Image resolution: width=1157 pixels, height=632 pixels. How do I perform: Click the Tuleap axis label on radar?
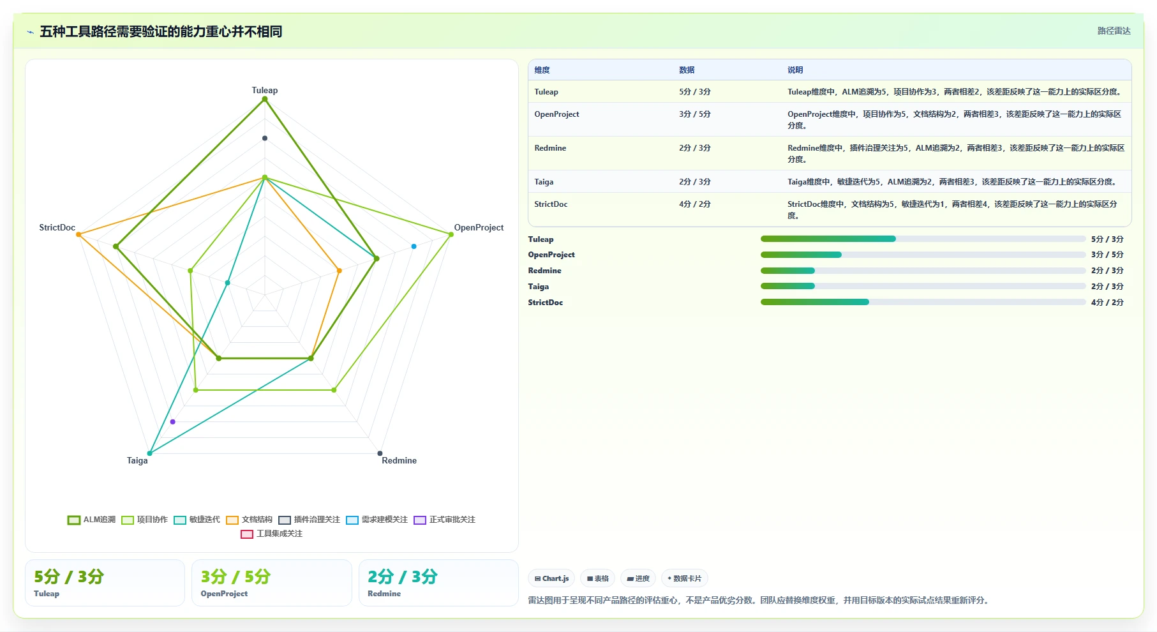pos(265,90)
